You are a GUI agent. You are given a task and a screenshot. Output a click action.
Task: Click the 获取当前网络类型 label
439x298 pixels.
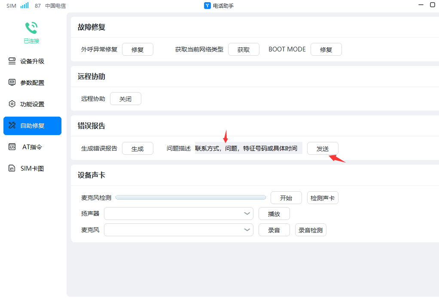pyautogui.click(x=199, y=49)
